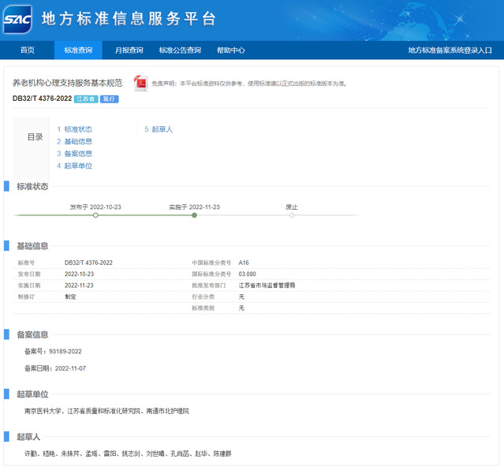Open the 标准公告查询 menu item
Screen dimensions: 504x470
click(x=180, y=50)
